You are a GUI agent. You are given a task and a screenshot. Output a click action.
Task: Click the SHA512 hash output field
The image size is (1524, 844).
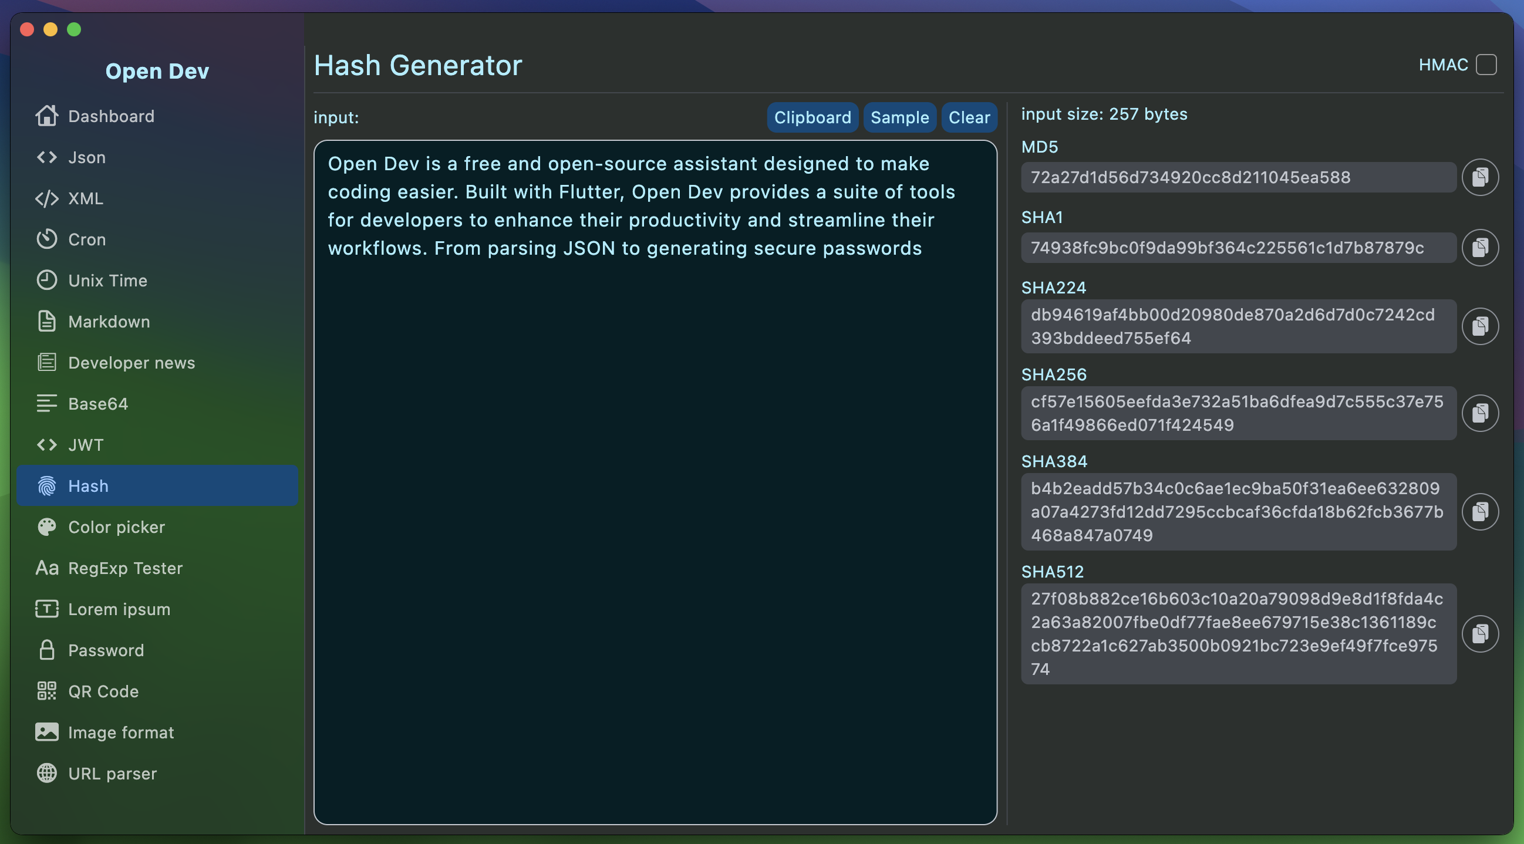pos(1239,634)
